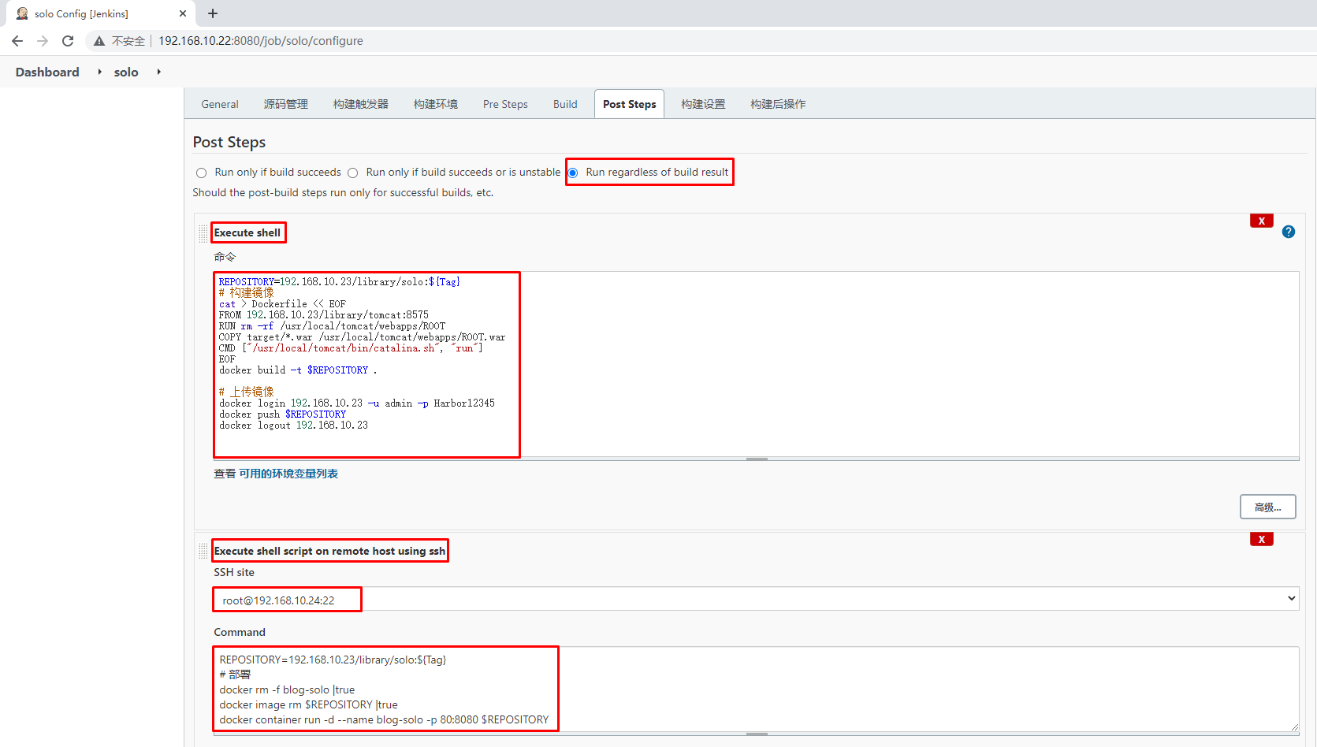Viewport: 1317px width, 747px height.
Task: Click the 'COPY target/*.war' line
Action: point(363,336)
